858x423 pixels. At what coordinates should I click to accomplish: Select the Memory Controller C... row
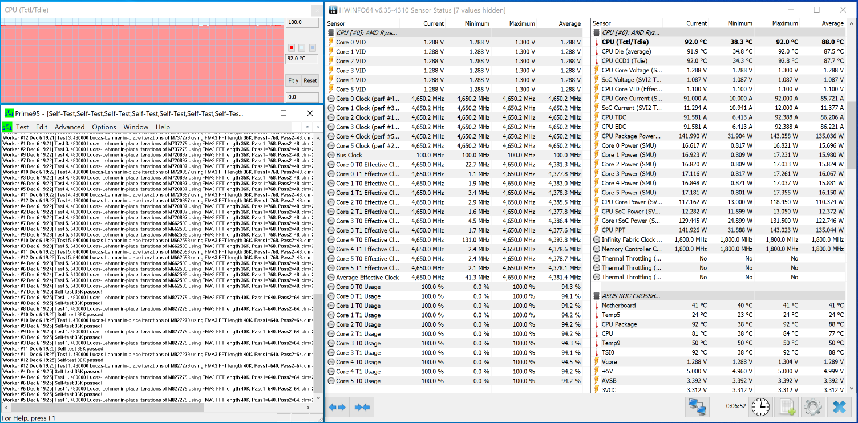coord(718,249)
